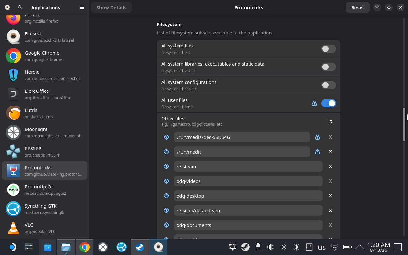Open Moonlight entry in the sidebar

click(x=45, y=132)
